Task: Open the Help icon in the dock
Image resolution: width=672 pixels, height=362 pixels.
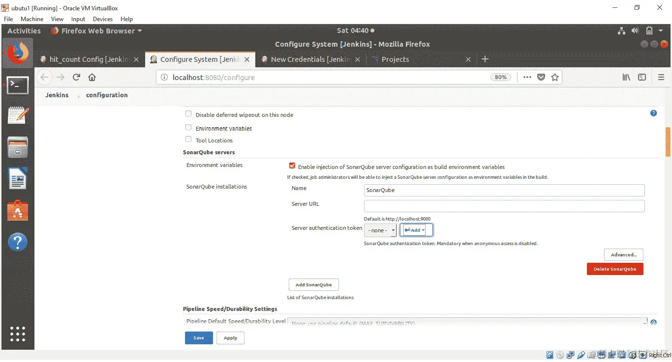Action: point(18,242)
